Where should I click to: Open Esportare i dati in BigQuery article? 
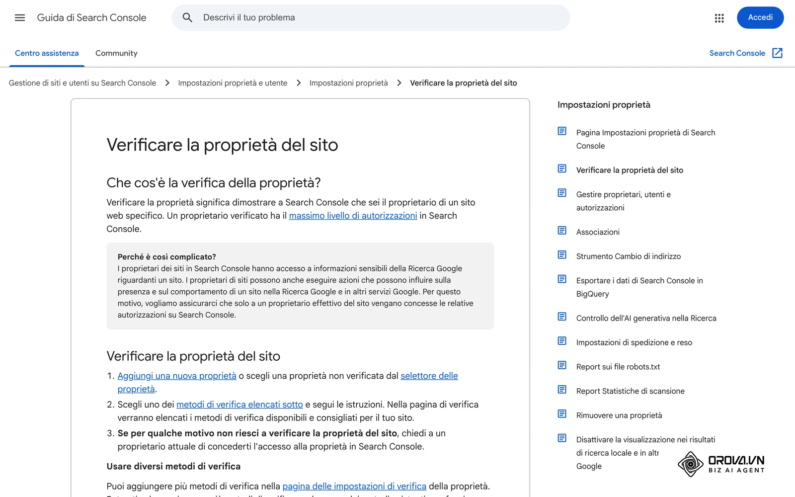pos(639,287)
